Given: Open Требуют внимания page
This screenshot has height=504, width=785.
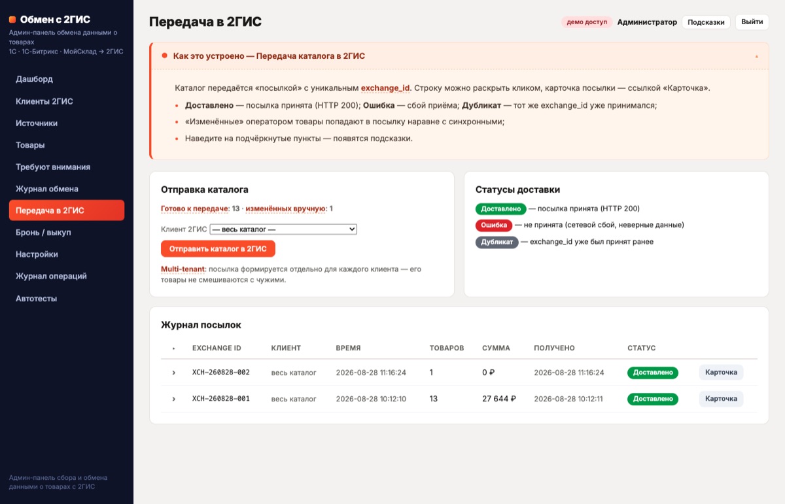Looking at the screenshot, I should pos(67,167).
